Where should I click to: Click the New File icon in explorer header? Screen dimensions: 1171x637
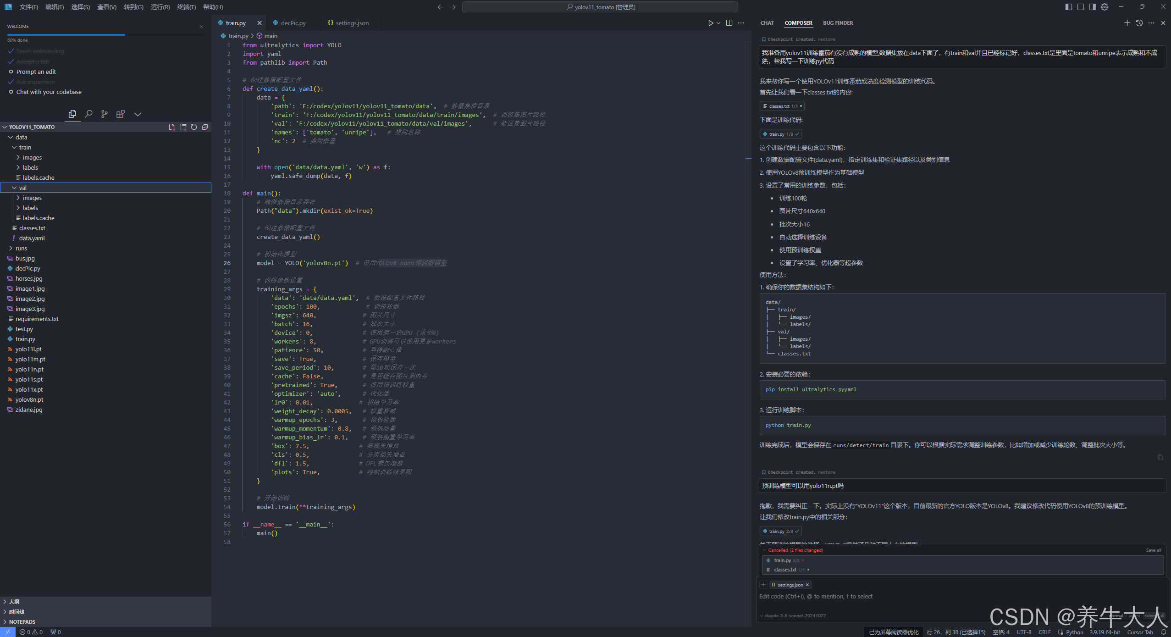(x=172, y=127)
